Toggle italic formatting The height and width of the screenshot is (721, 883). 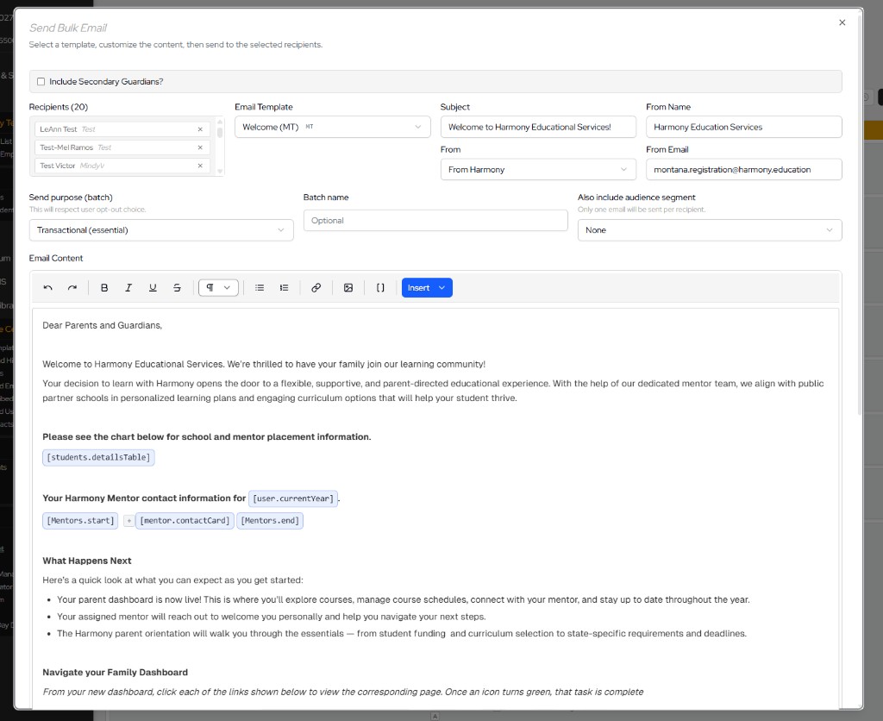point(128,288)
